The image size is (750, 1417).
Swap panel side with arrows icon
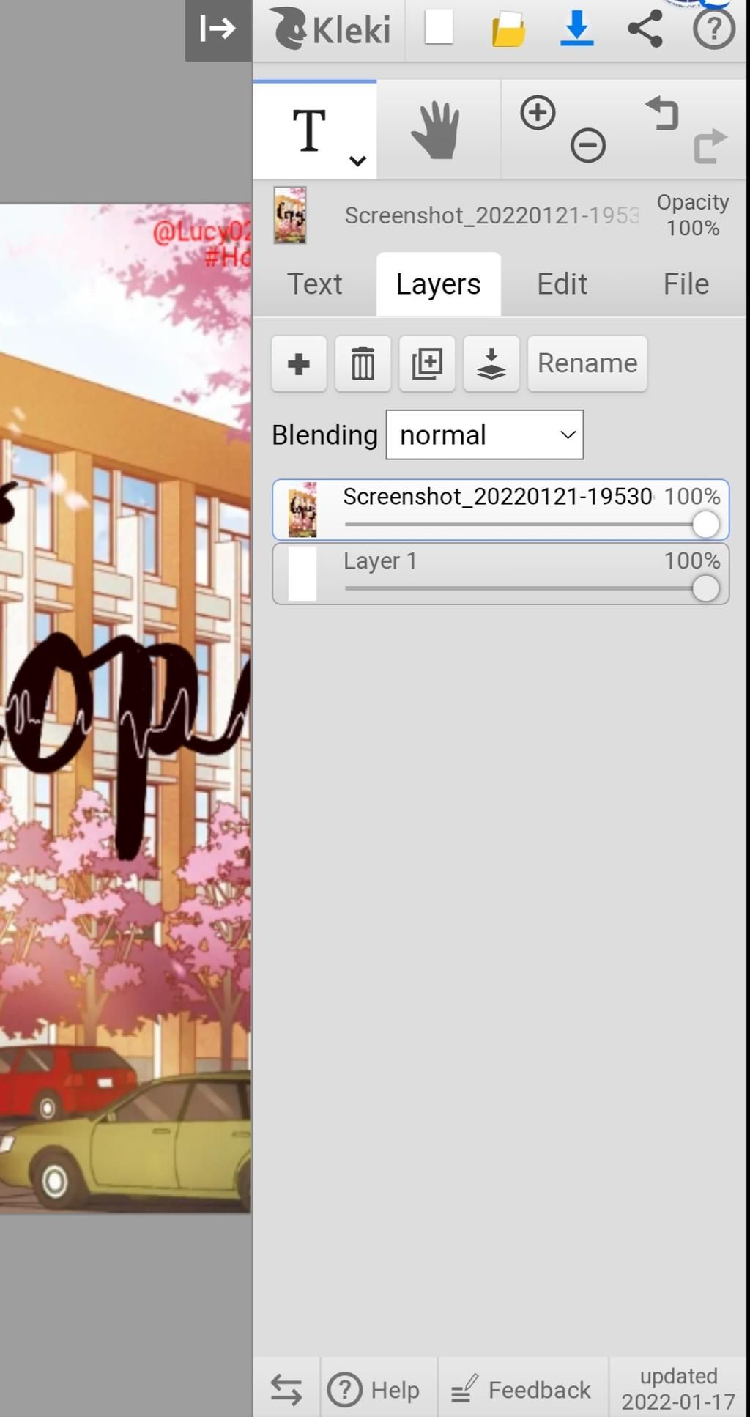(286, 1389)
